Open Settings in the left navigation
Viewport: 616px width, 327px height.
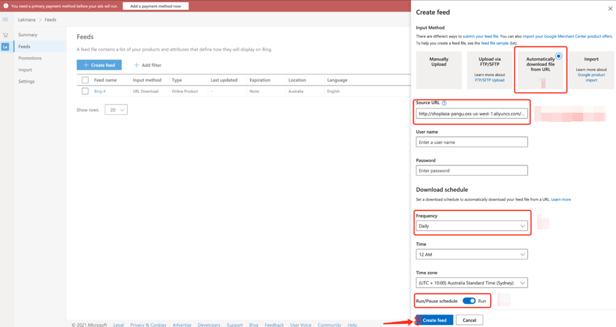coord(26,81)
